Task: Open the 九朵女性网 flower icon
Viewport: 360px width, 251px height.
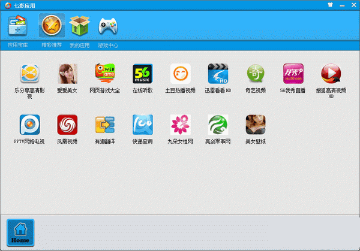Action: coord(180,125)
